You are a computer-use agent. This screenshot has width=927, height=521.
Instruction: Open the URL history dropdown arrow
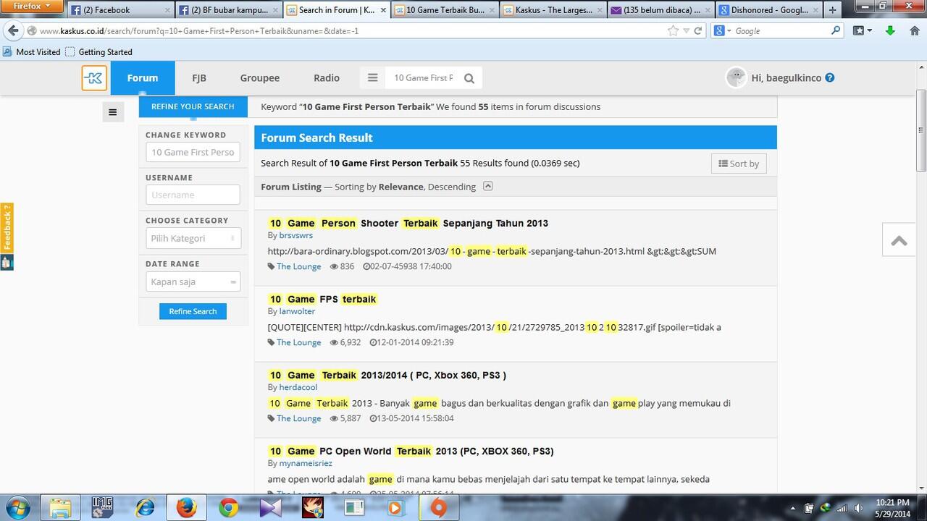click(x=686, y=31)
